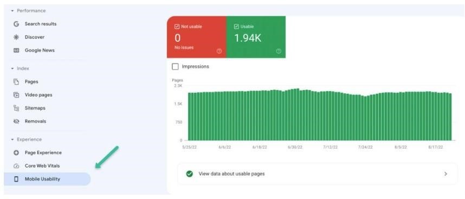Open usable pages details chevron
Image resolution: width=465 pixels, height=199 pixels.
point(445,174)
